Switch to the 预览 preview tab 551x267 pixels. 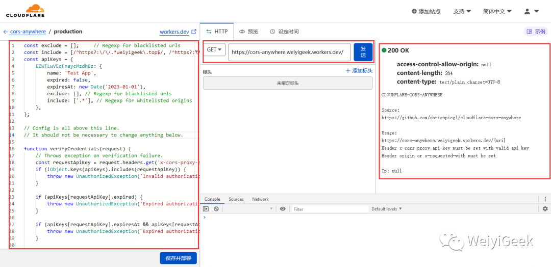(x=249, y=32)
